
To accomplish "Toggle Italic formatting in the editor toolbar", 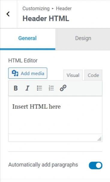I will [x=27, y=88].
